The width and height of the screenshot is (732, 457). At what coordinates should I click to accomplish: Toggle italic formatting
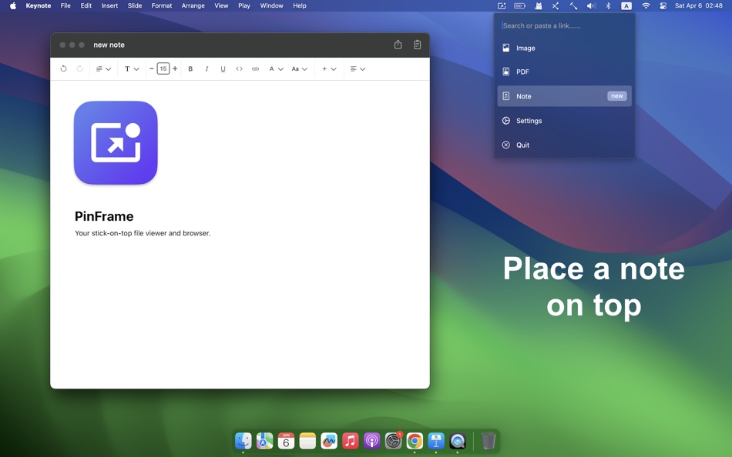(x=207, y=68)
